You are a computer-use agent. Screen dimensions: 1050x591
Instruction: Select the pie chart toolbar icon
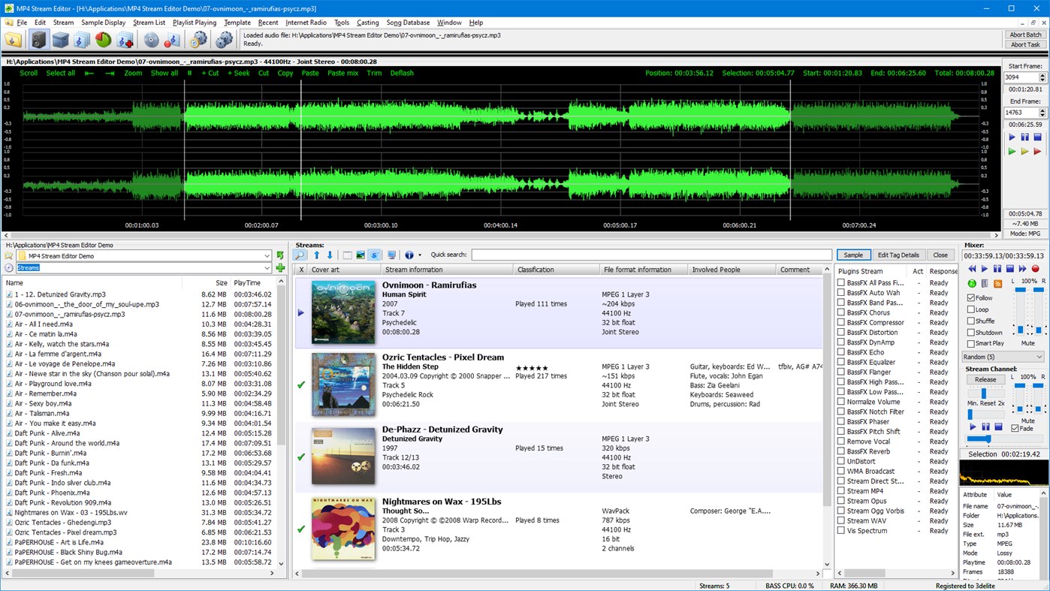coord(103,39)
